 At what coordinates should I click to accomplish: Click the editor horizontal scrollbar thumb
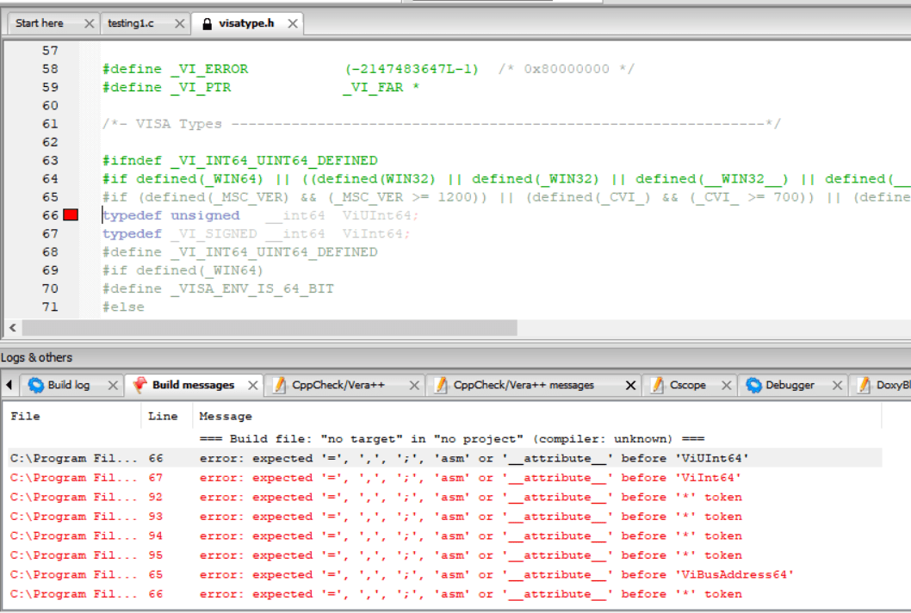(x=270, y=328)
